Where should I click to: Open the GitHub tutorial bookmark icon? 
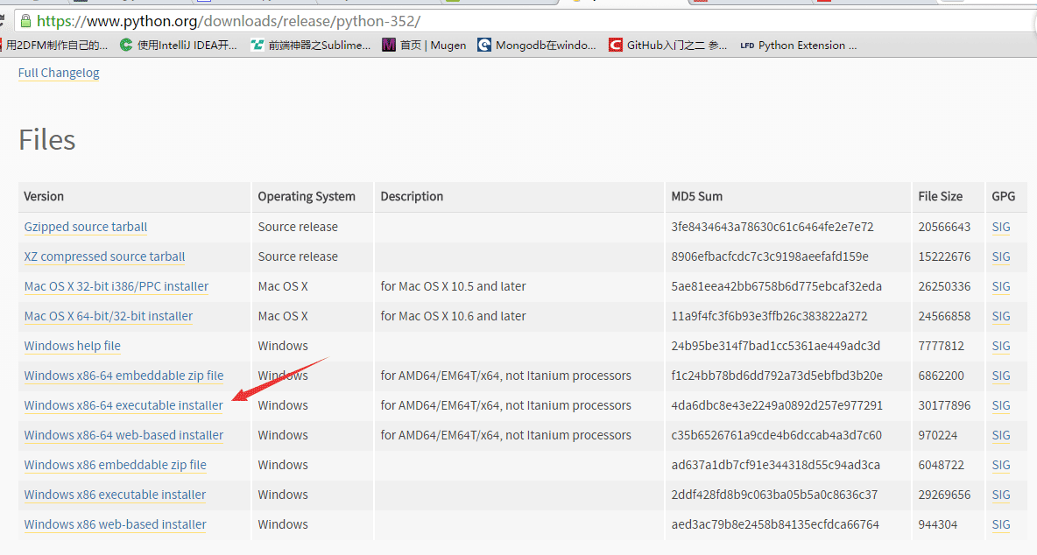pos(615,45)
